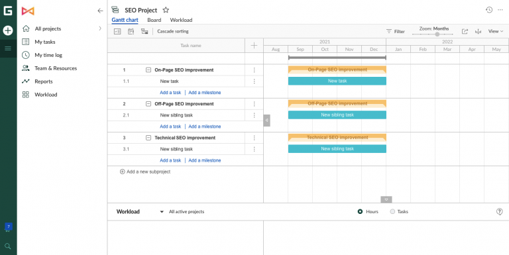Open the project history clock icon
Viewport: 509px width, 255px height.
point(489,10)
